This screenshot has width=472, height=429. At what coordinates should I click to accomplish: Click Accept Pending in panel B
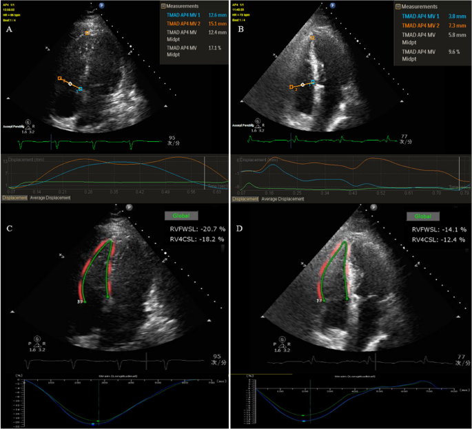pos(243,125)
